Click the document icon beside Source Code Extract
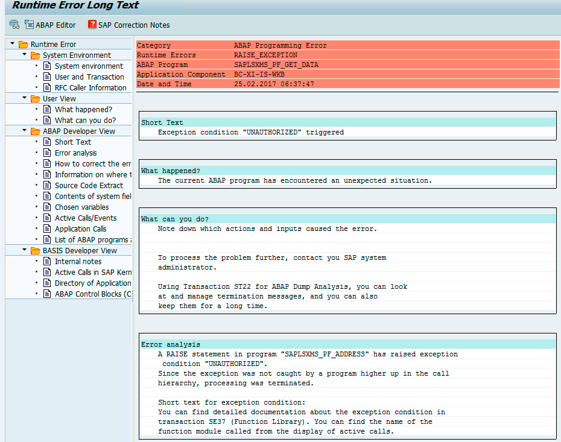561x442 pixels. tap(47, 185)
